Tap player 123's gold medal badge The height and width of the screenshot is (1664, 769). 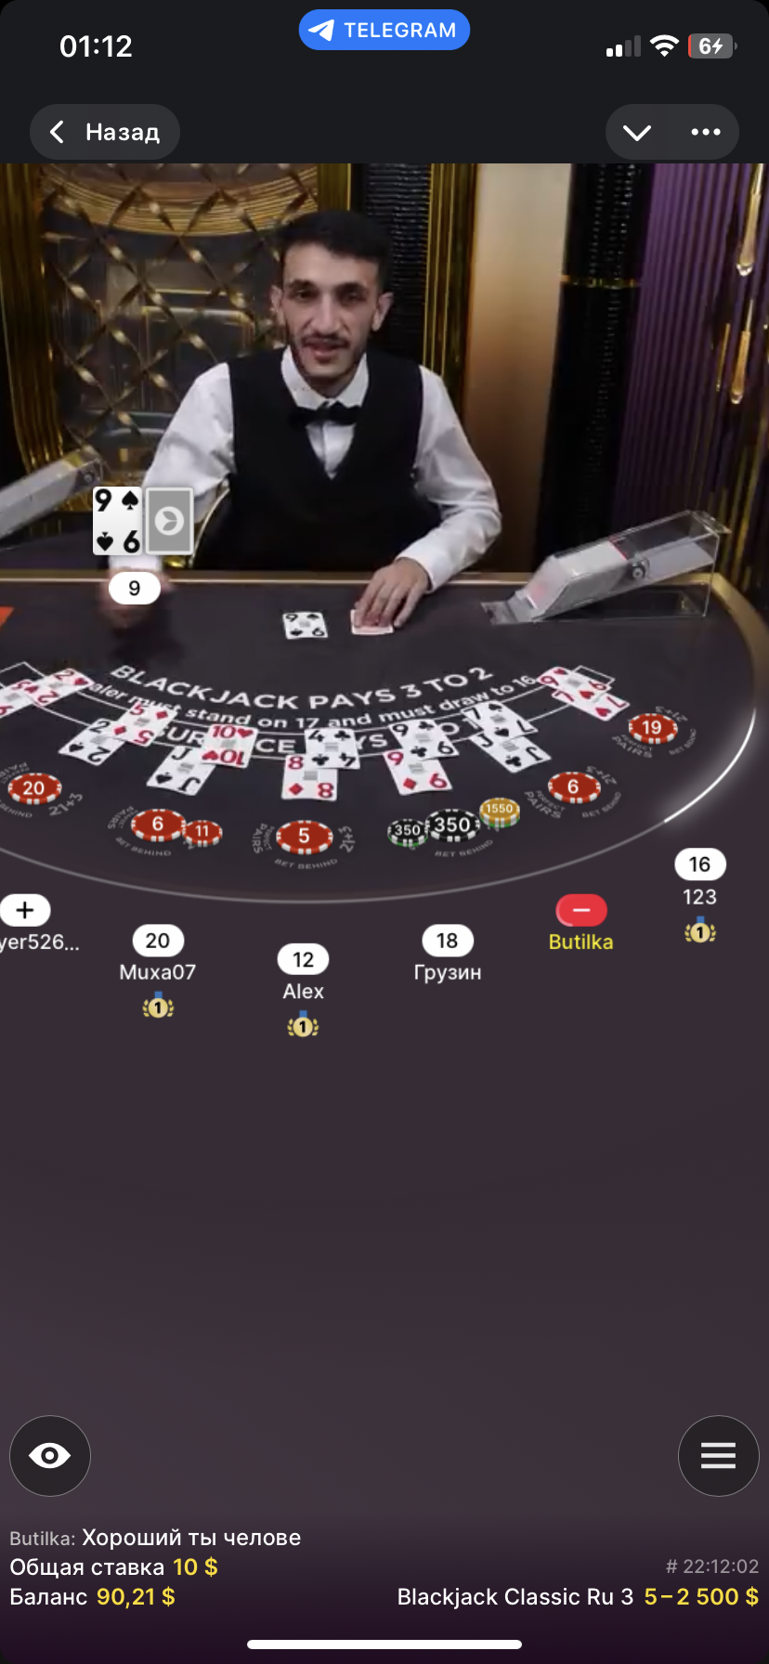(x=700, y=930)
